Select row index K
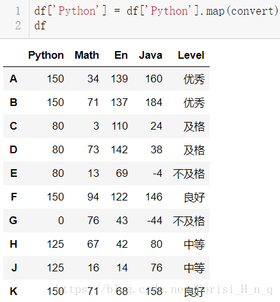The width and height of the screenshot is (280, 302). (13, 291)
